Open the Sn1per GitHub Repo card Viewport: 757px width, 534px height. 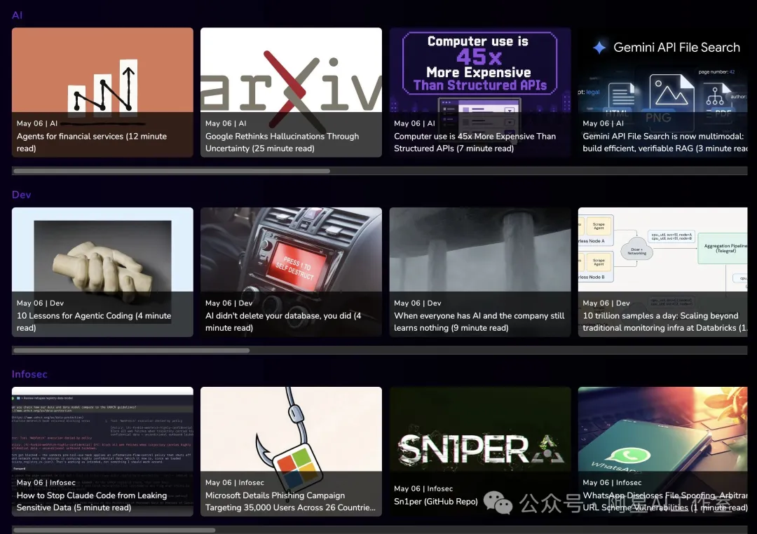click(x=480, y=451)
